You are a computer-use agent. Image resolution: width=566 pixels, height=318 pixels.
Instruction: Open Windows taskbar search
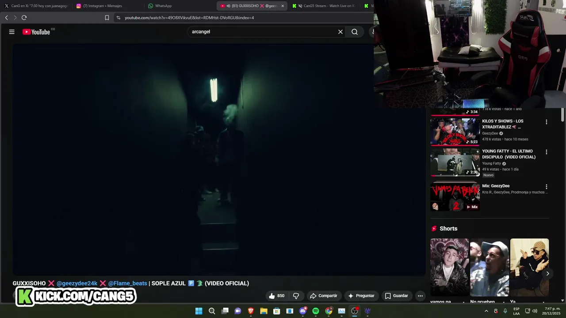212,311
